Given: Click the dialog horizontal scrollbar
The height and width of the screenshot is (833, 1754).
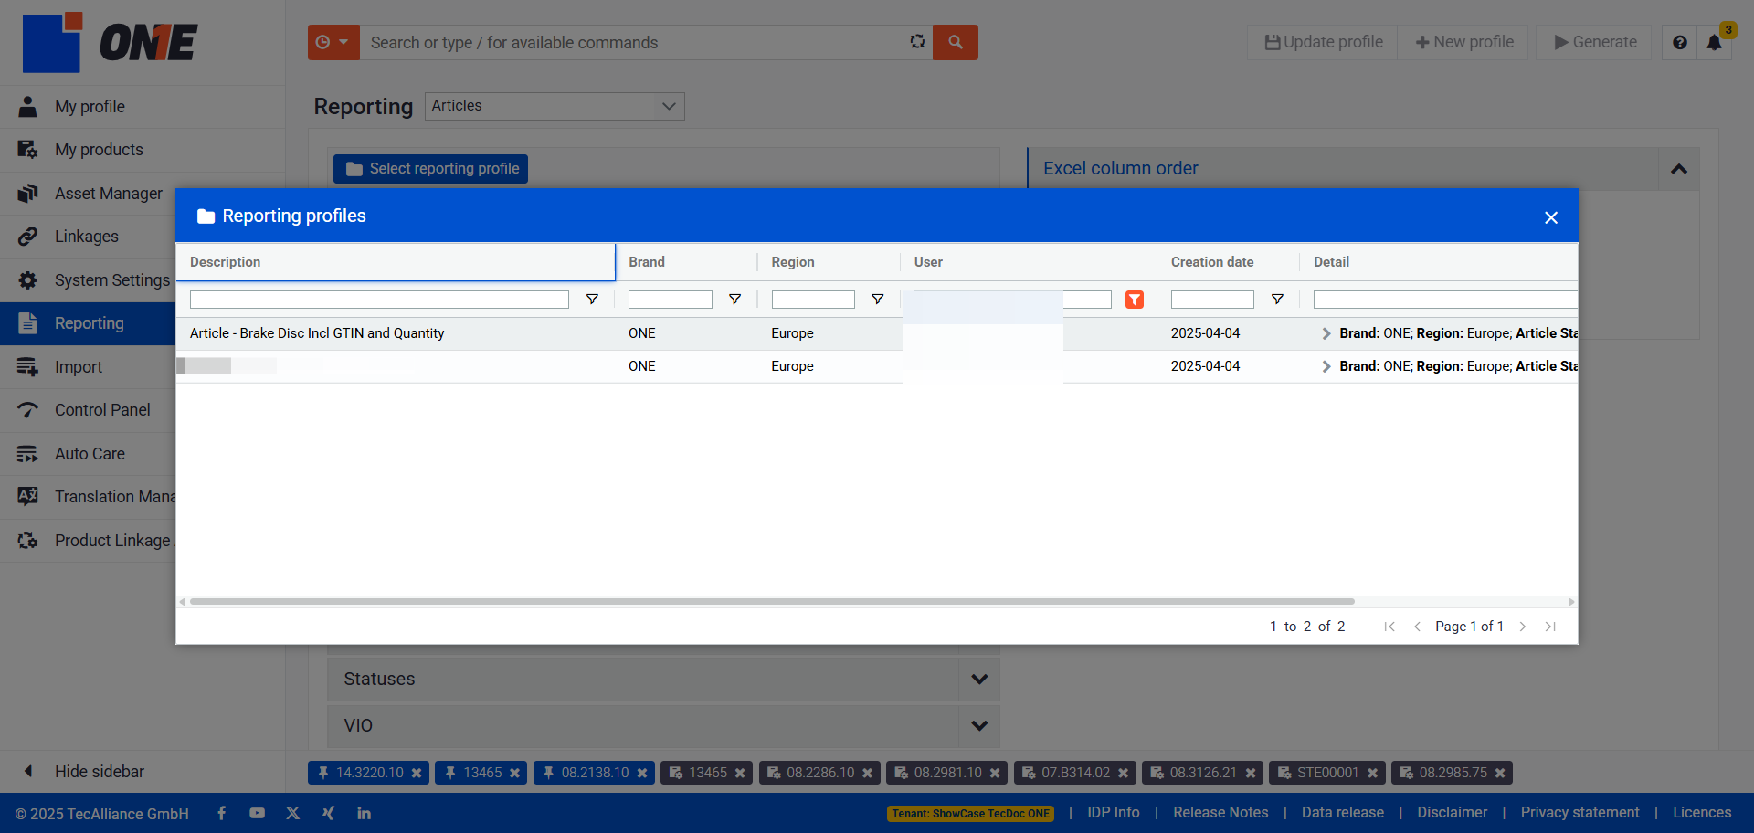Looking at the screenshot, I should (772, 602).
